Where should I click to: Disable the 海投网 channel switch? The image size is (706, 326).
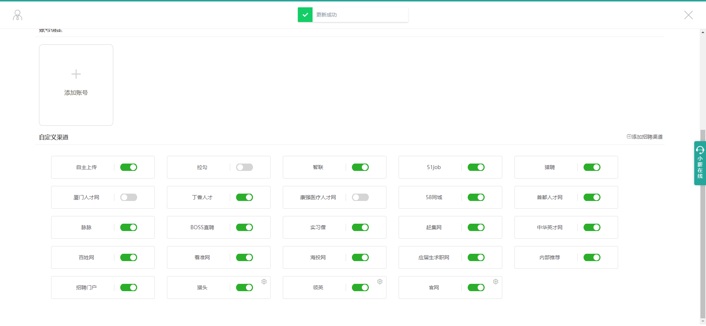pos(360,257)
